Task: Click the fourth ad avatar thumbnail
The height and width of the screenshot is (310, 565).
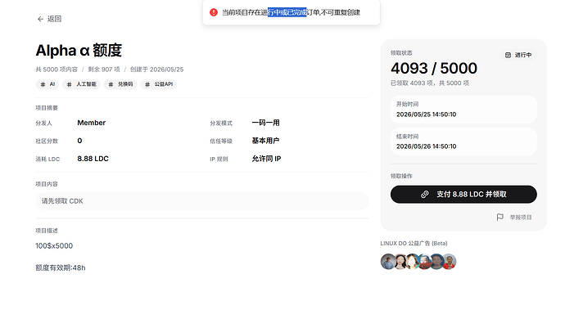Action: [424, 262]
